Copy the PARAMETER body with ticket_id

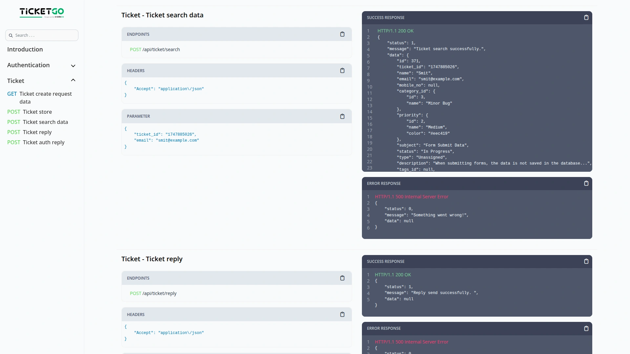(342, 116)
